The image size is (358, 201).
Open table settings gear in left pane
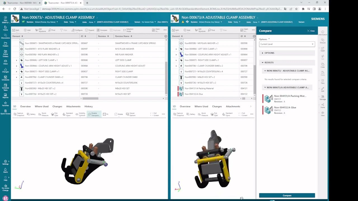[x=166, y=36]
